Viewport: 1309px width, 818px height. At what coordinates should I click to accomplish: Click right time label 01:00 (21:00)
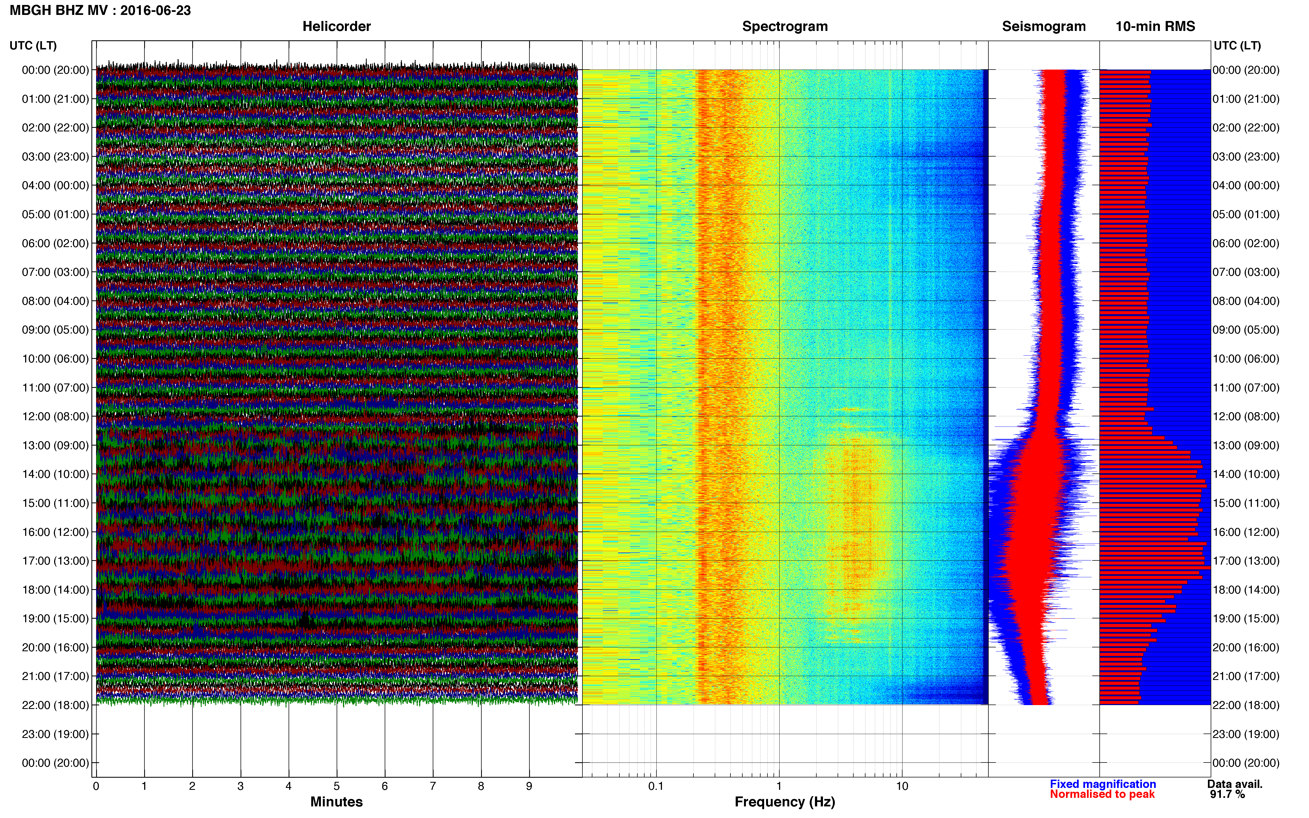point(1246,99)
